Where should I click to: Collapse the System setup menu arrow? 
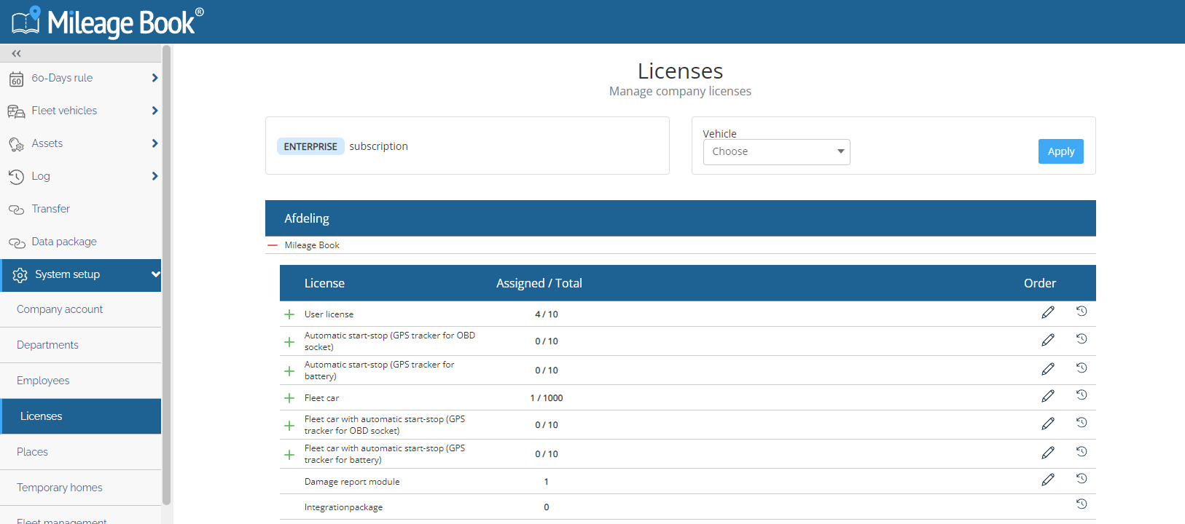pos(155,274)
